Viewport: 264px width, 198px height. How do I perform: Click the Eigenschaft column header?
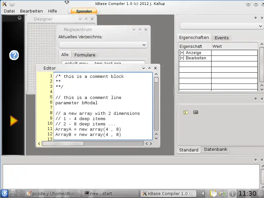195,46
